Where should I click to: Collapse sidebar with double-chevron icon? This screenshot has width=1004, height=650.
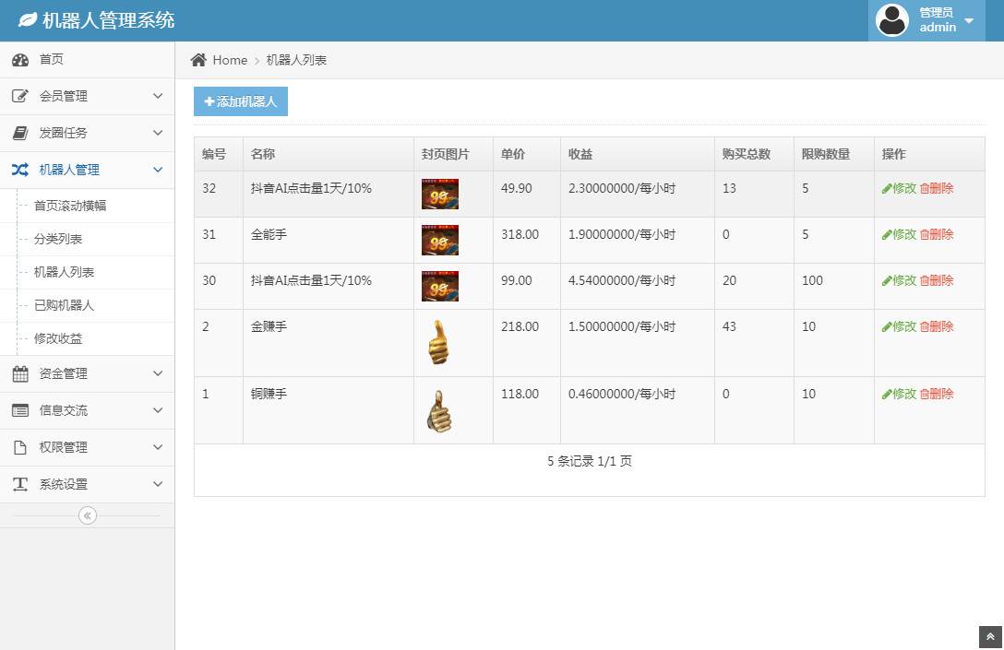[x=88, y=515]
